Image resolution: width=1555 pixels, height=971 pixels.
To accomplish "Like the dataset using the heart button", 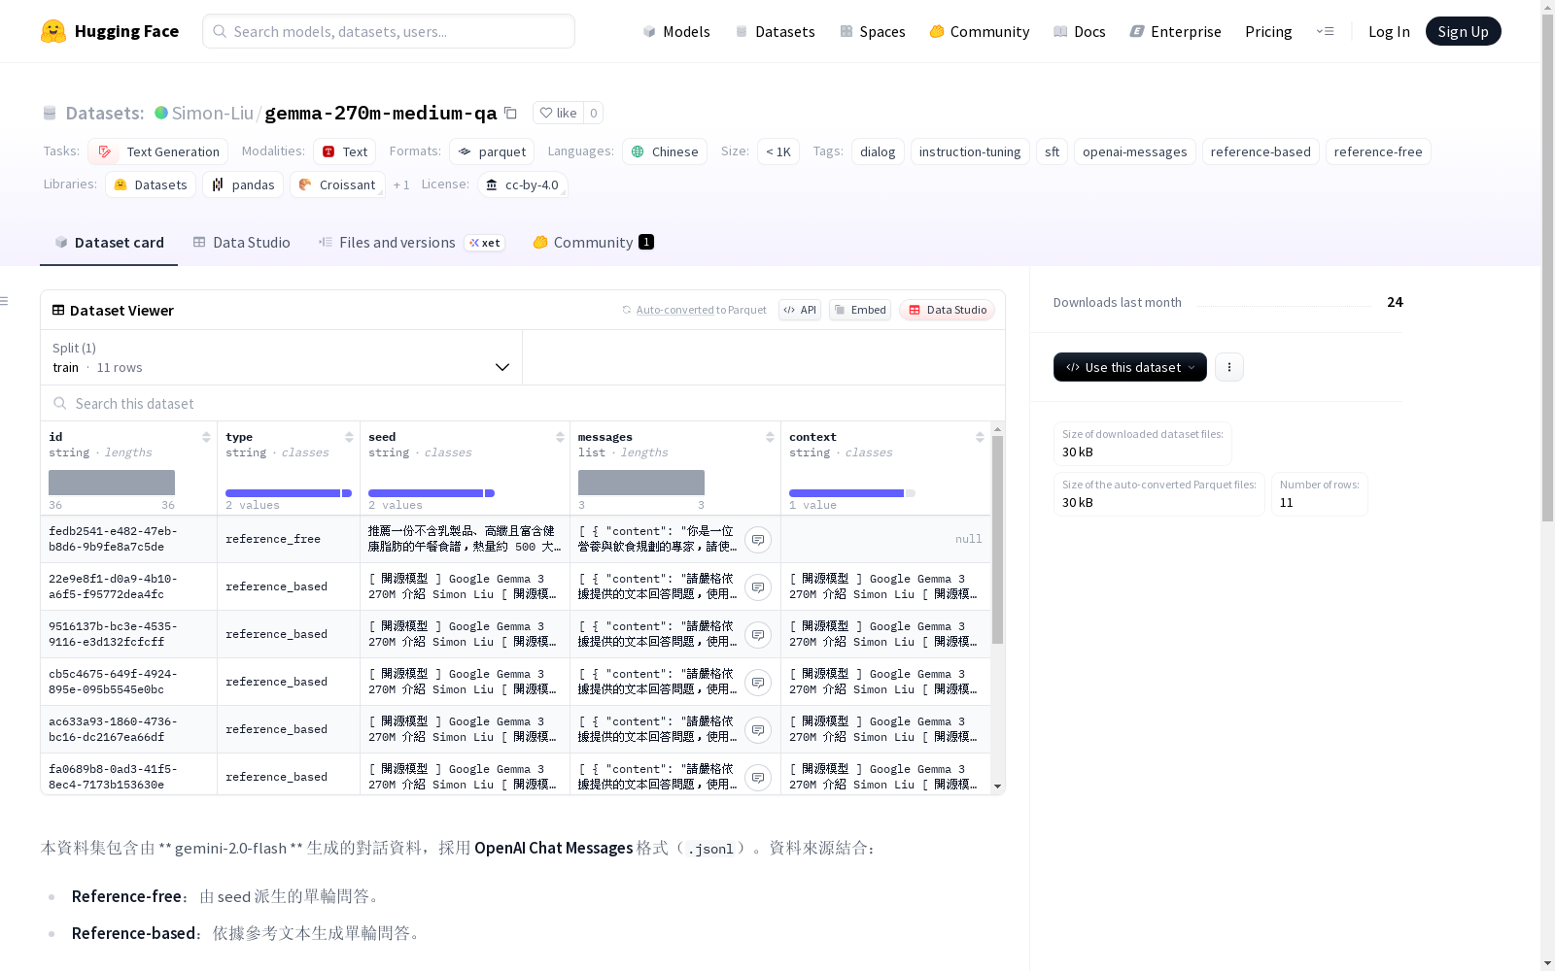I will 559,113.
